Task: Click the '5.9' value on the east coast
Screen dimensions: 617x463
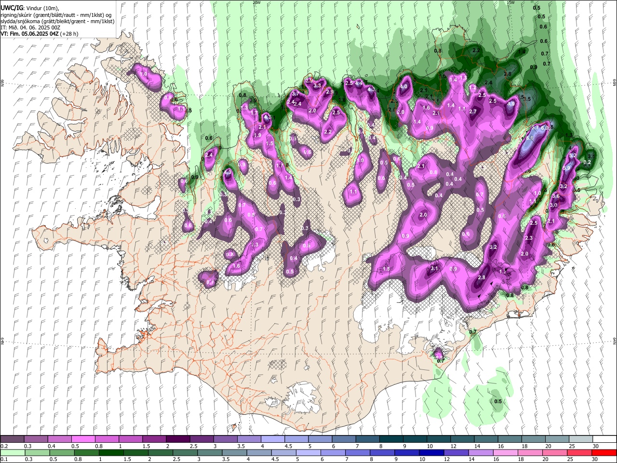Action: pos(567,168)
